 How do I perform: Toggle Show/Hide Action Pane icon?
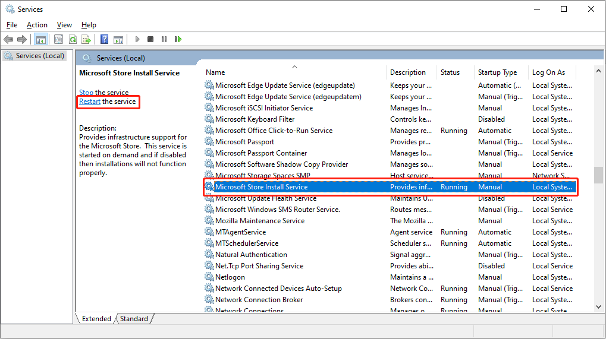pyautogui.click(x=118, y=39)
